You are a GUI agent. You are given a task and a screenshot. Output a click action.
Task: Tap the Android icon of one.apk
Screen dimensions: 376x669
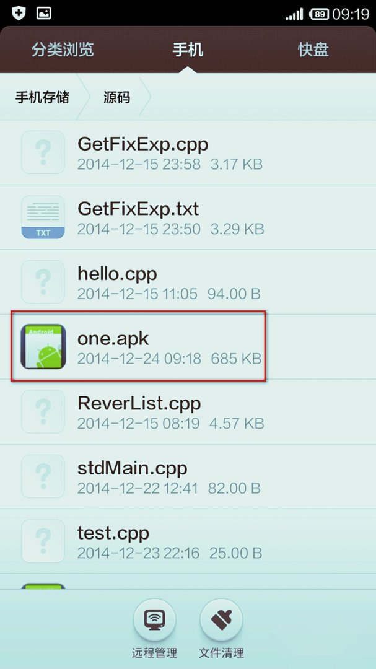[x=43, y=346]
